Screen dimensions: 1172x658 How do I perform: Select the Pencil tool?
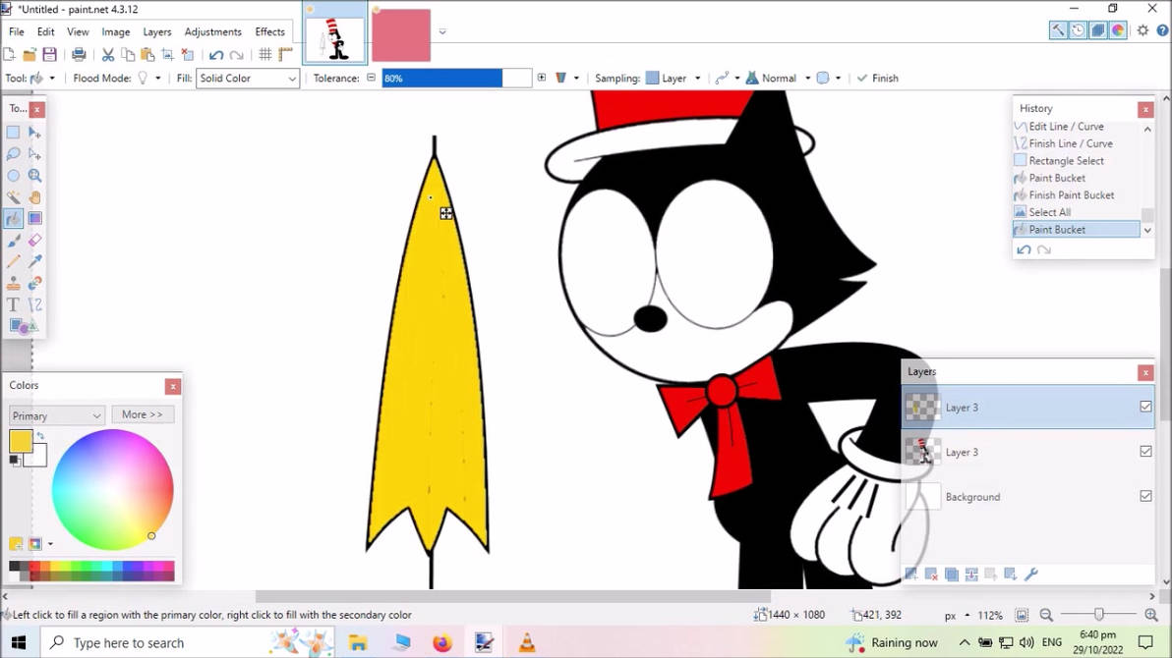pyautogui.click(x=14, y=261)
